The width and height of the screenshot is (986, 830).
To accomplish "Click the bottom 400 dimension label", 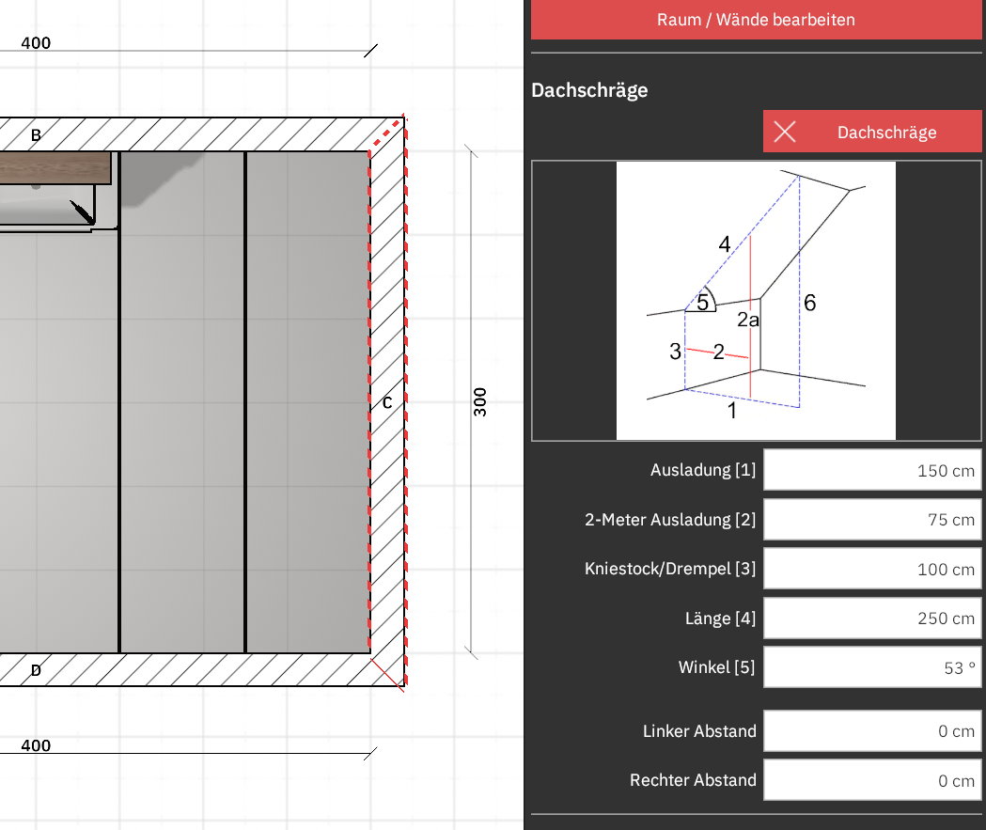I will point(36,745).
